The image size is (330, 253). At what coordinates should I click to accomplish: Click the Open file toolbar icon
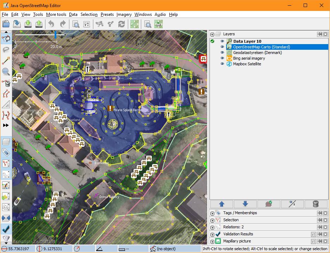click(x=6, y=24)
